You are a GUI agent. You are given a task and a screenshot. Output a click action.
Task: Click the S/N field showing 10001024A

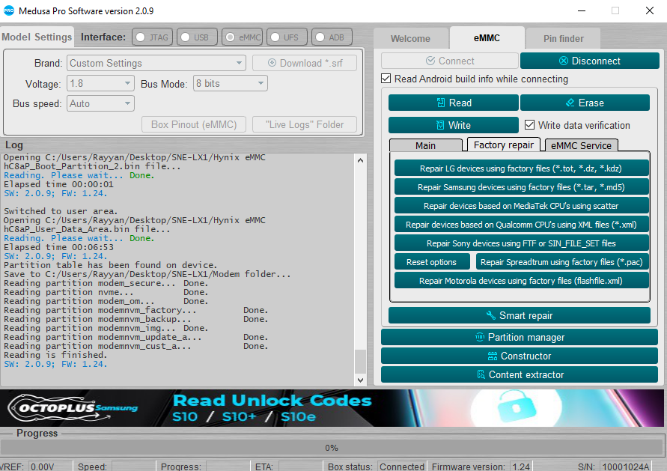[625, 467]
